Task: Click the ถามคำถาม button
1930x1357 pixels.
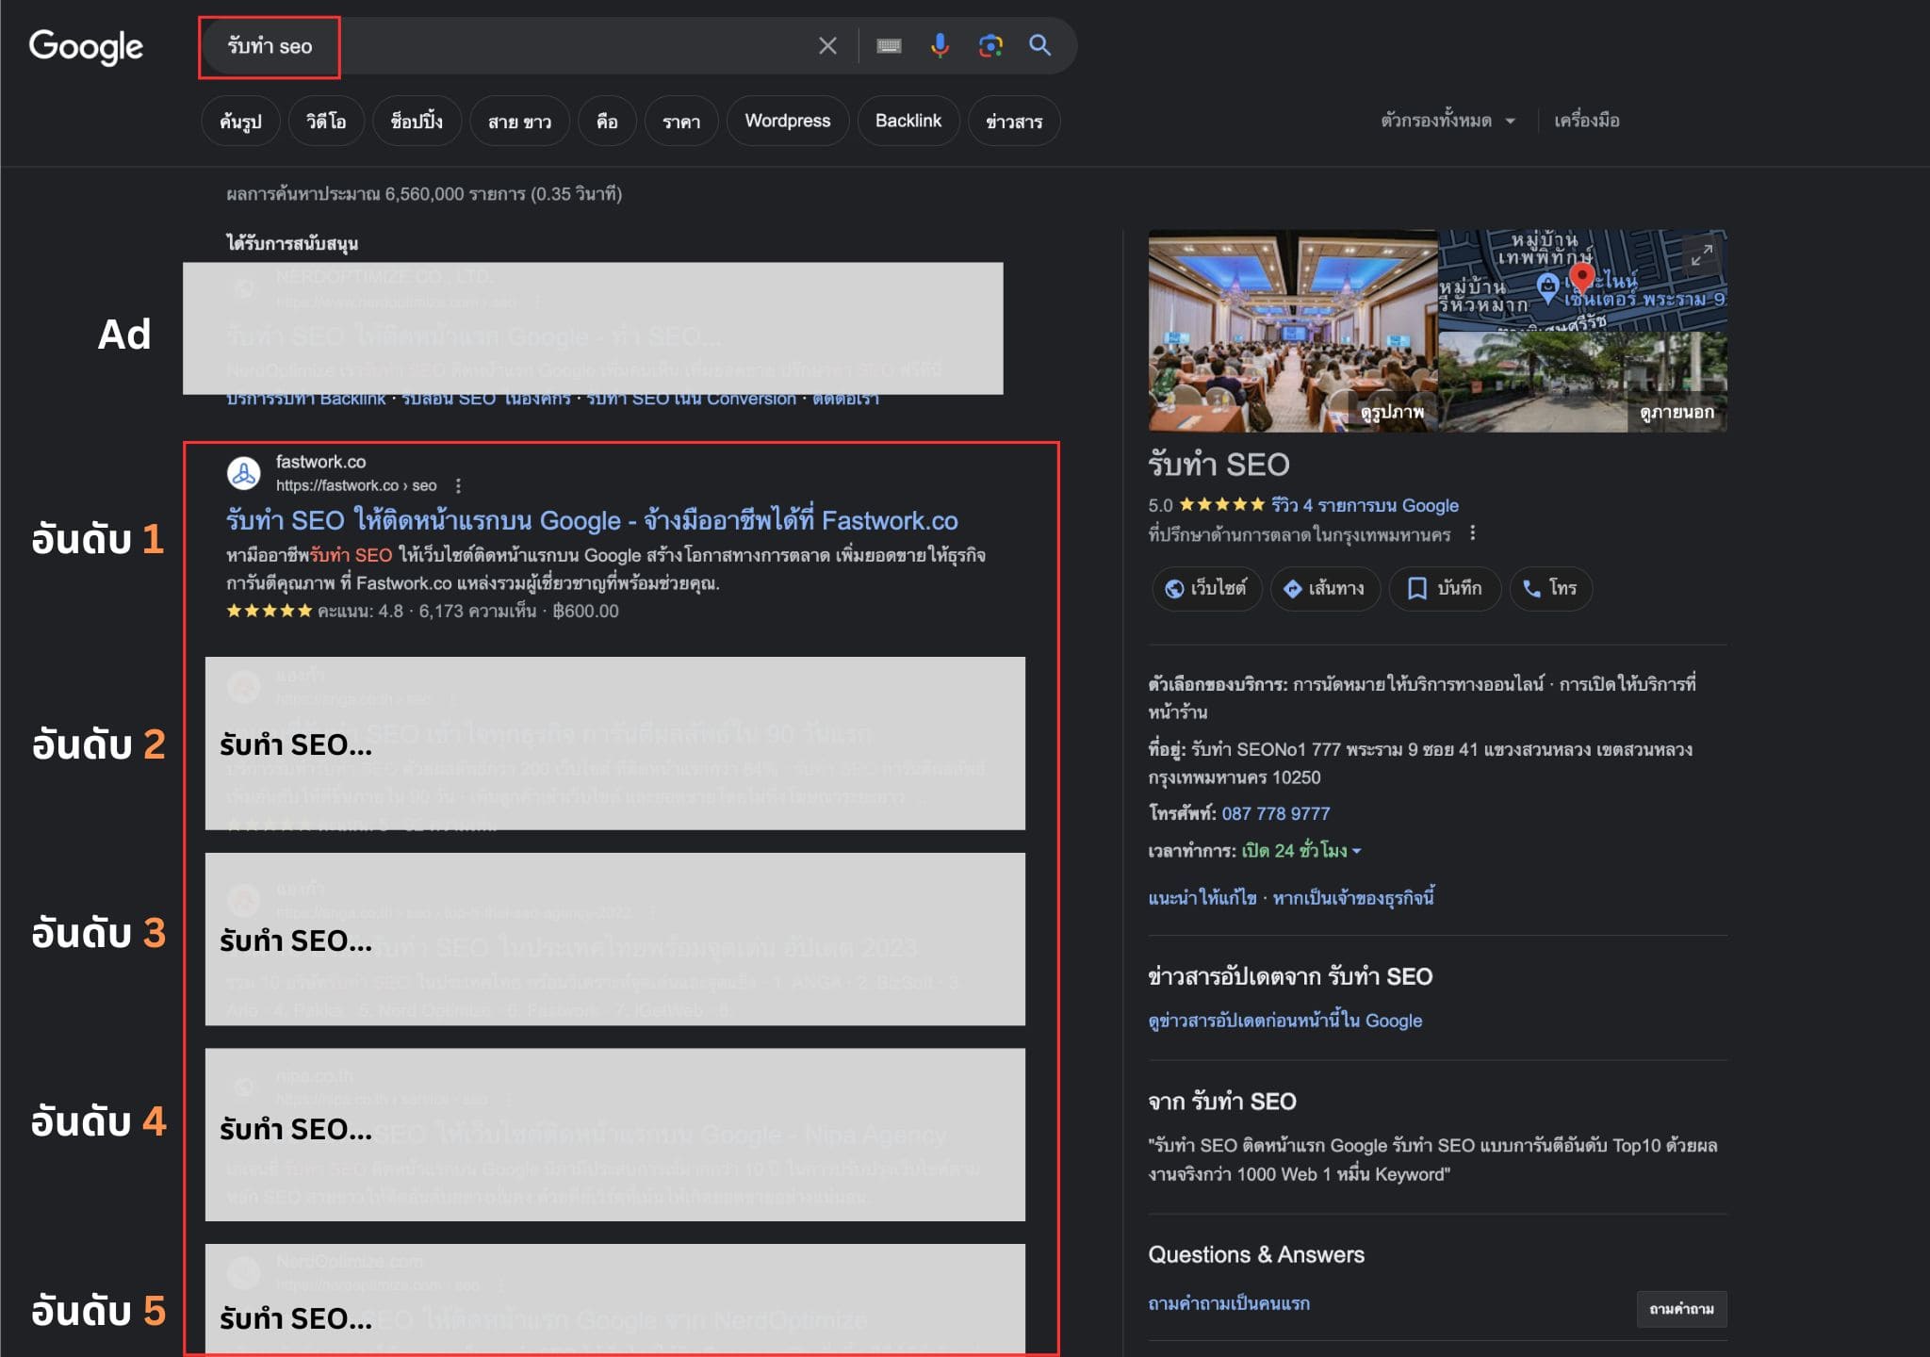Action: [x=1682, y=1309]
